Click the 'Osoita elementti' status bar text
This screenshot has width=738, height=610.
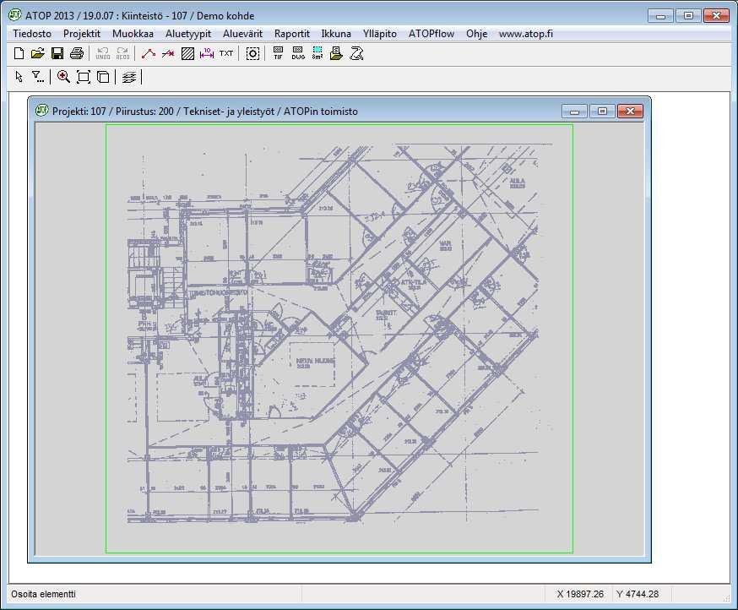pyautogui.click(x=43, y=594)
